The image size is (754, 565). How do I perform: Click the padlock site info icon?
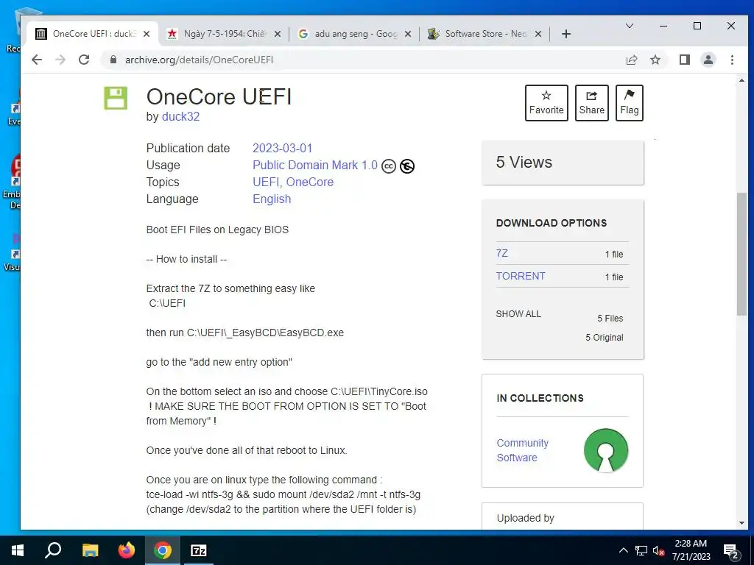coord(113,60)
